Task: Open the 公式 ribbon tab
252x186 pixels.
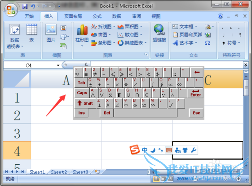Action: [x=97, y=16]
